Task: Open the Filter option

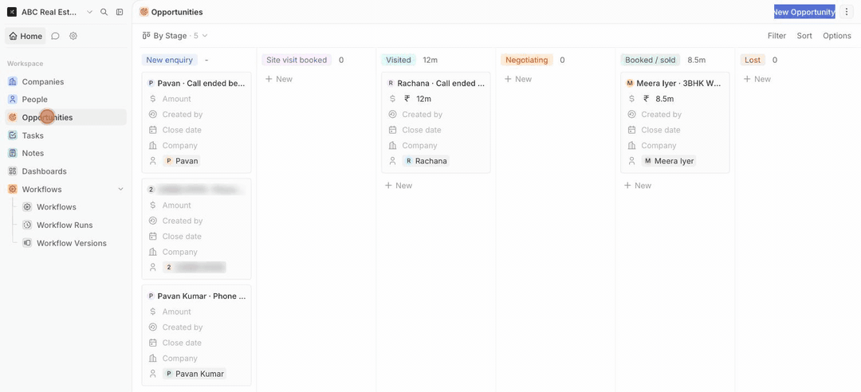Action: point(777,36)
